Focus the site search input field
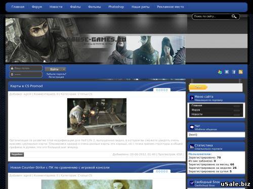The width and height of the screenshot is (253, 189). pos(212,17)
